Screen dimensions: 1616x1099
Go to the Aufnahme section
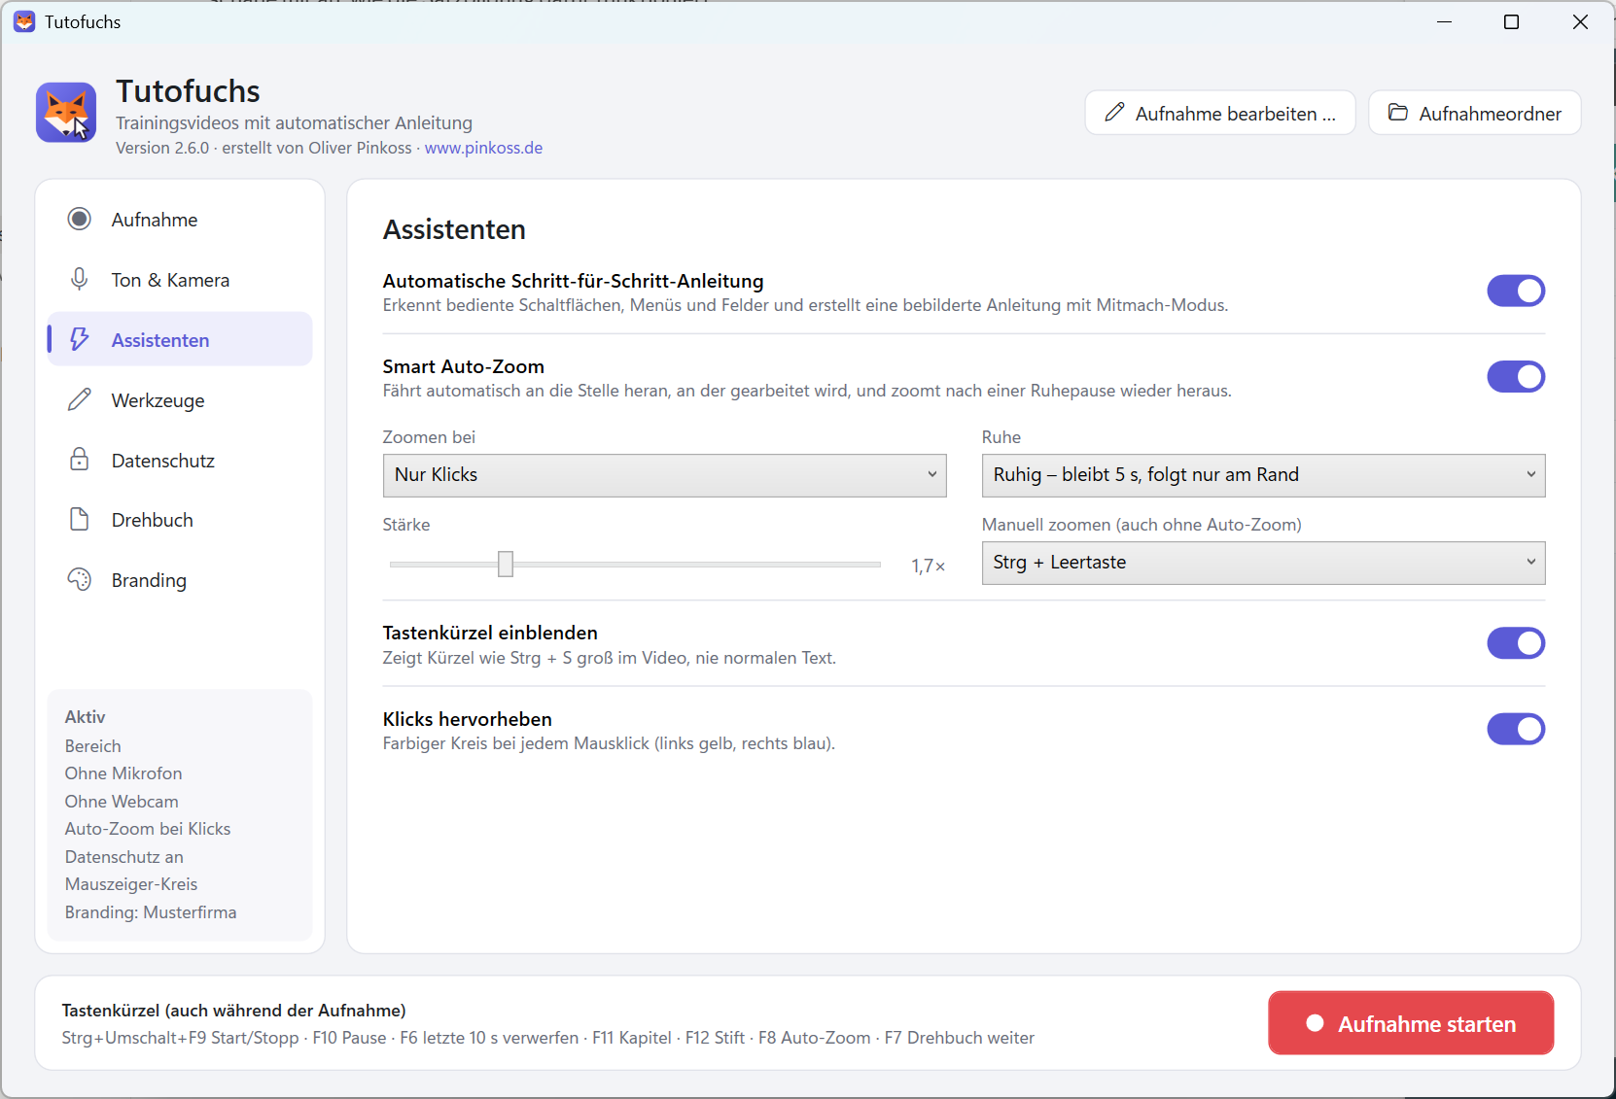pos(180,220)
